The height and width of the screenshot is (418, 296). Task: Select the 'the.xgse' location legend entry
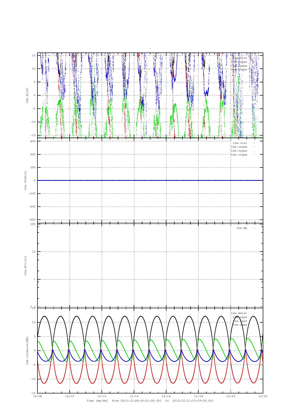point(240,317)
